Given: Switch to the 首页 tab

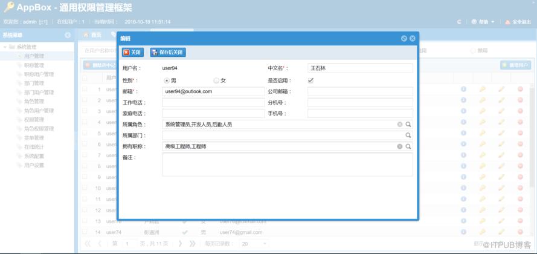Looking at the screenshot, I should pyautogui.click(x=92, y=35).
